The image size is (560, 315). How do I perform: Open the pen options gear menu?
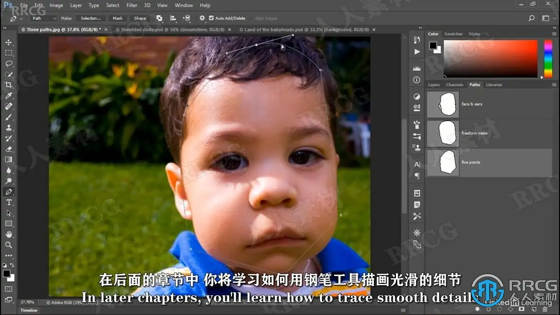[202, 18]
